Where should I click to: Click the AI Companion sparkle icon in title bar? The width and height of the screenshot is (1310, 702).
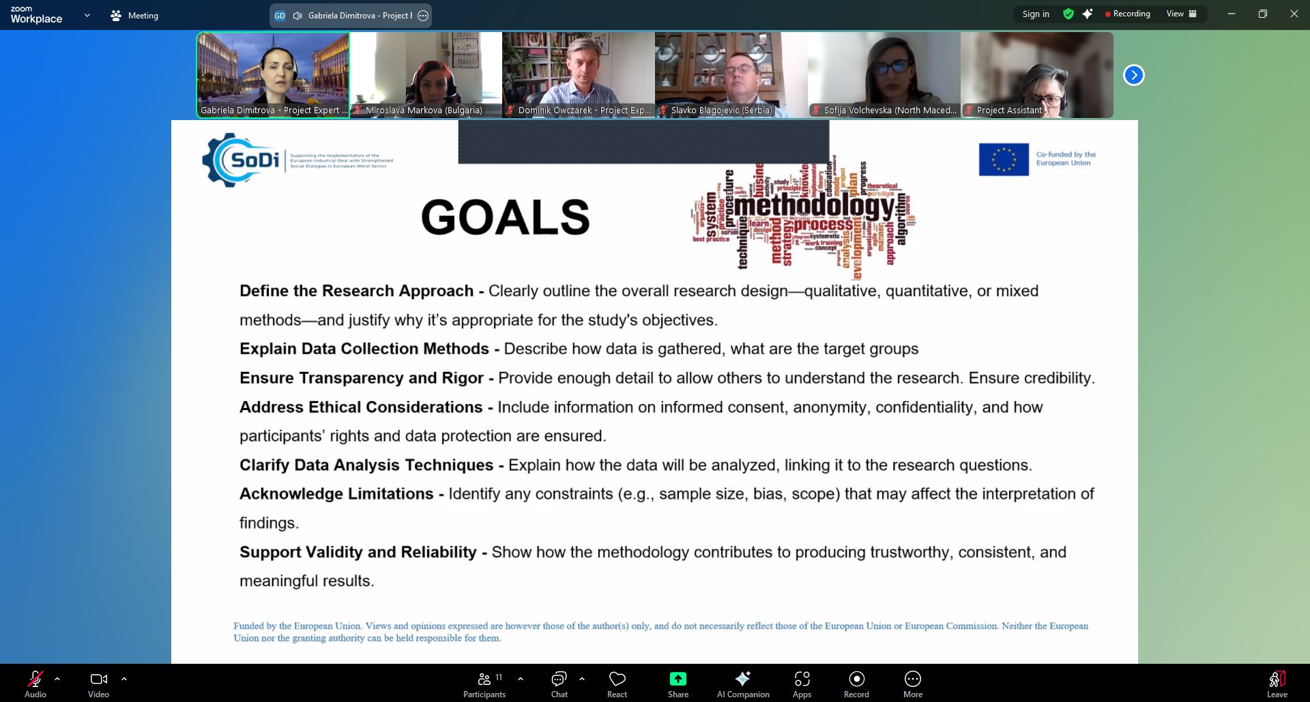(x=1088, y=14)
